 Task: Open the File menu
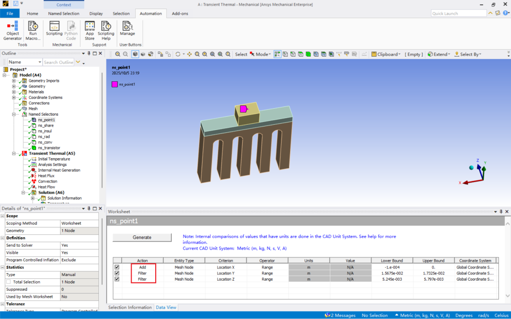click(x=9, y=14)
